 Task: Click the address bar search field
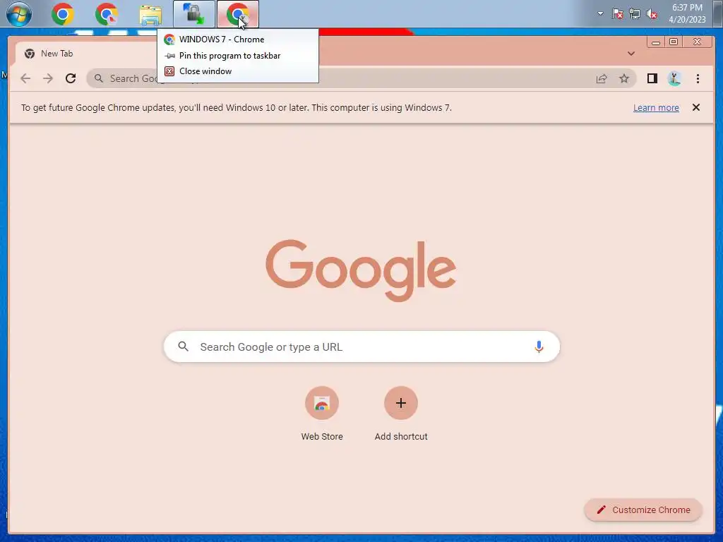pyautogui.click(x=361, y=78)
